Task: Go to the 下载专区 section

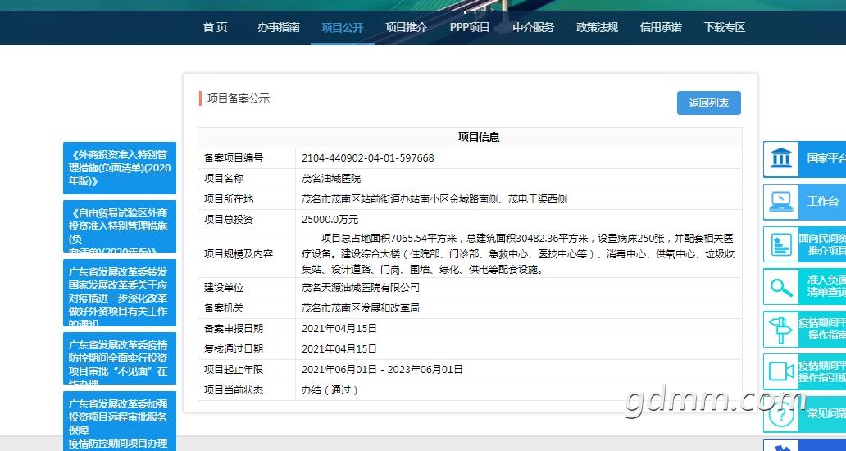Action: click(725, 27)
